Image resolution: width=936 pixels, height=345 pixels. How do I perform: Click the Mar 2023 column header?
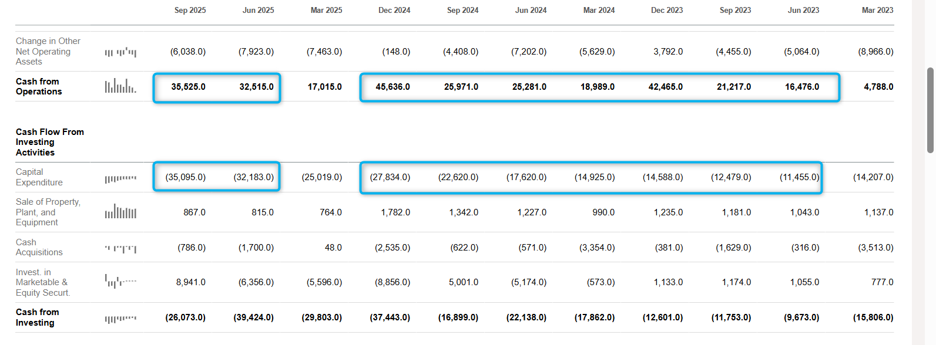[877, 10]
